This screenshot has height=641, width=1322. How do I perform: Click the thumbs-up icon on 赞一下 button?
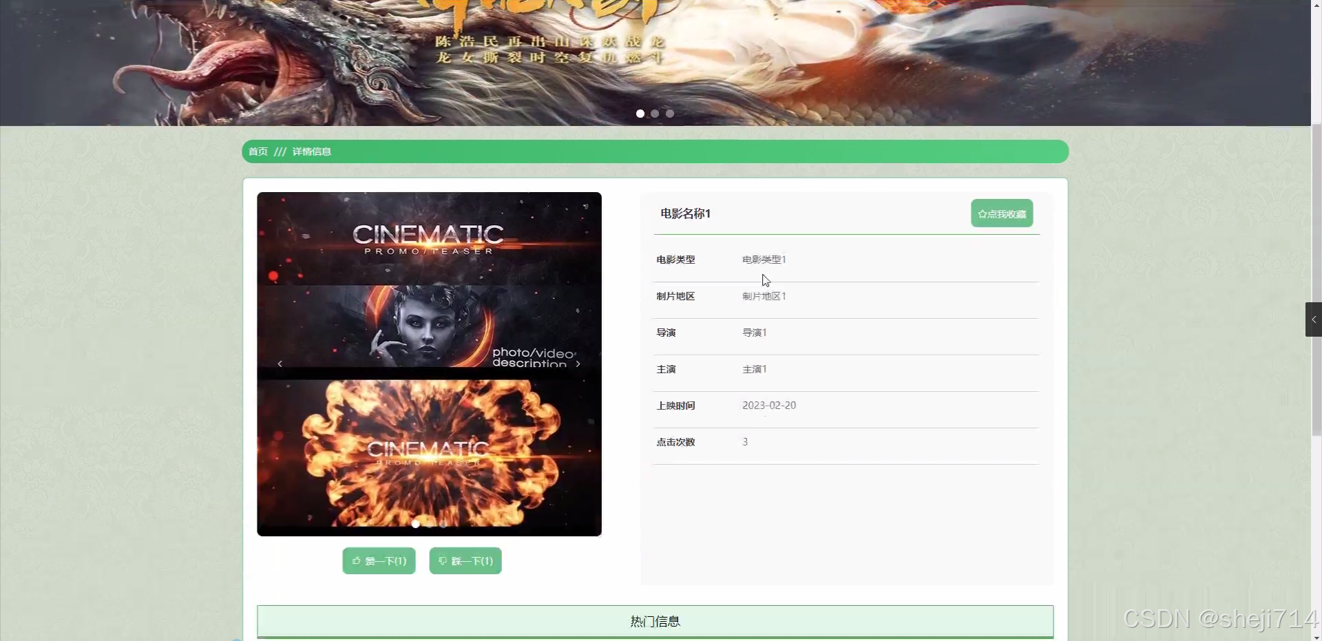(x=357, y=560)
